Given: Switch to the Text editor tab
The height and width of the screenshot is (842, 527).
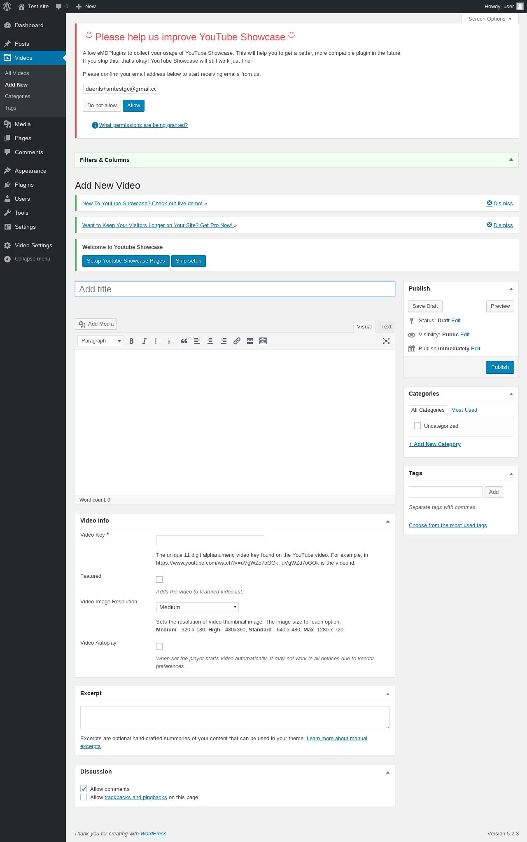Looking at the screenshot, I should coord(386,327).
